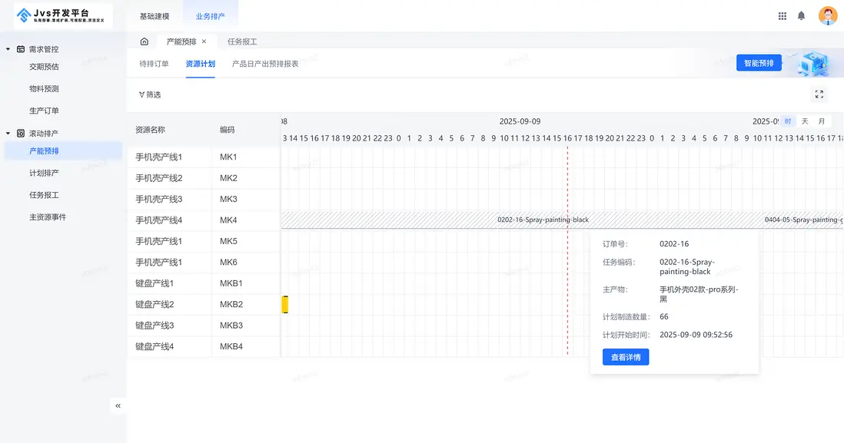Open the user avatar menu

click(x=827, y=15)
